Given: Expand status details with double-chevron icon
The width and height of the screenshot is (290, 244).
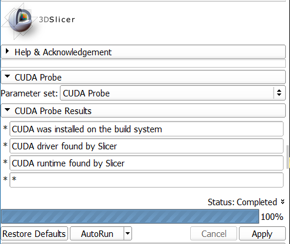Looking at the screenshot, I should tap(282, 202).
